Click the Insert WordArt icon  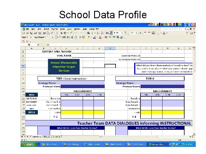72,37
